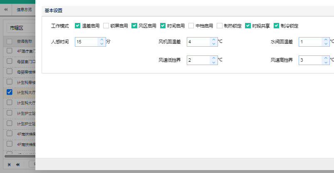
Task: Increase 风速高挡界 using up arrow
Action: (x=326, y=58)
